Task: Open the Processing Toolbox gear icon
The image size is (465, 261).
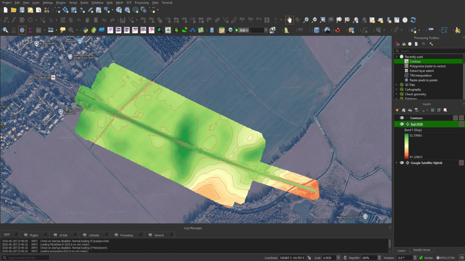Action: point(22,30)
